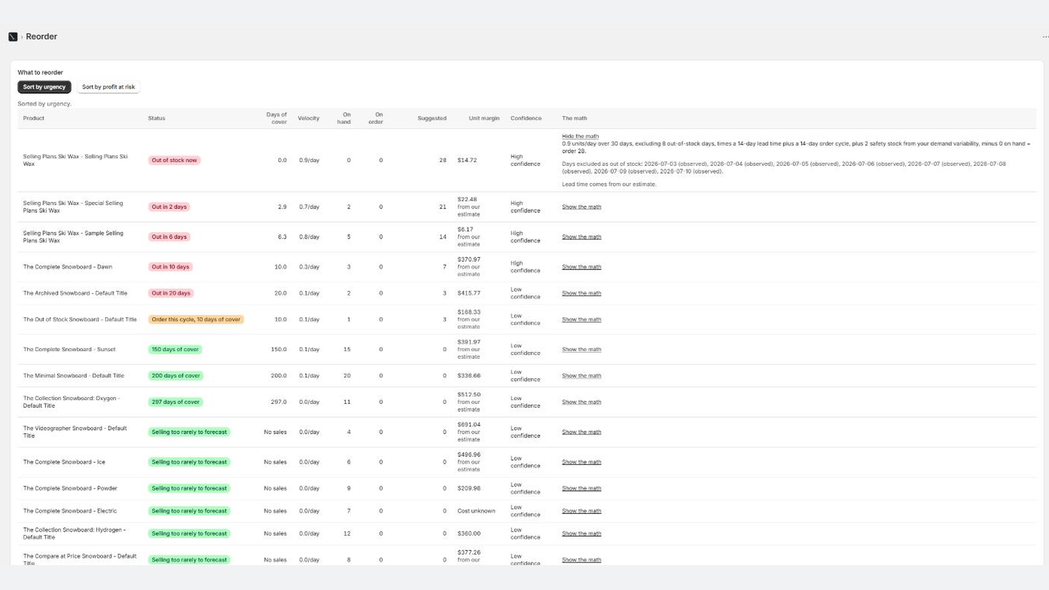Click the Status column header
The width and height of the screenshot is (1049, 590).
[157, 119]
